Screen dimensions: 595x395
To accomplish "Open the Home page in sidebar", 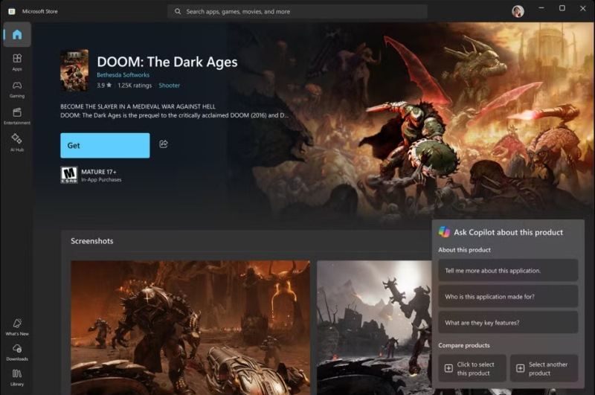I will coord(16,35).
